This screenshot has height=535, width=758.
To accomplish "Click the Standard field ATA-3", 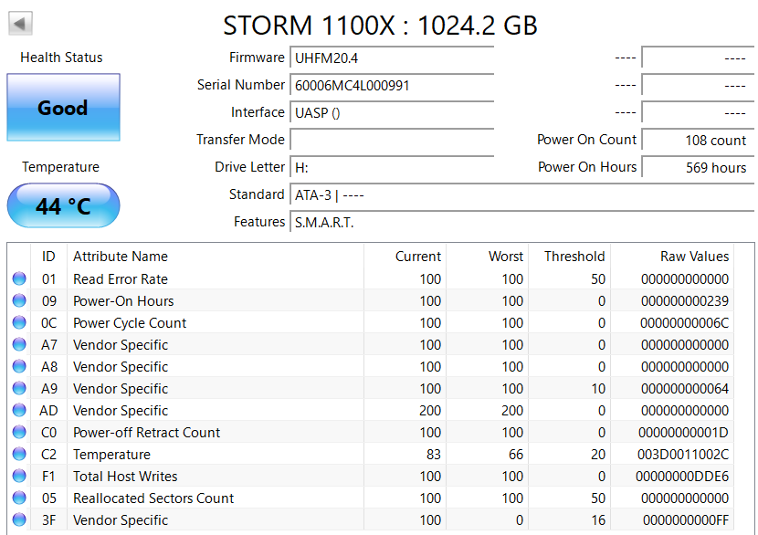I will (522, 194).
